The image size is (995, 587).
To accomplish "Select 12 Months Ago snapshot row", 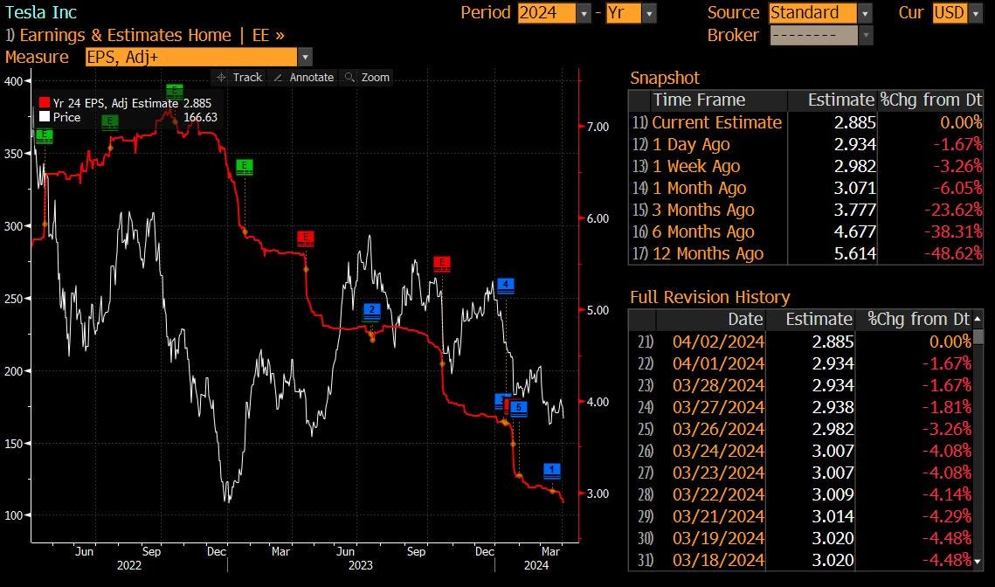I will [806, 253].
